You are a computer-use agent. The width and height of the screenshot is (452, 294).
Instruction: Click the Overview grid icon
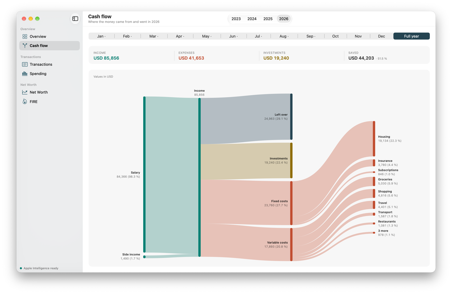[25, 36]
